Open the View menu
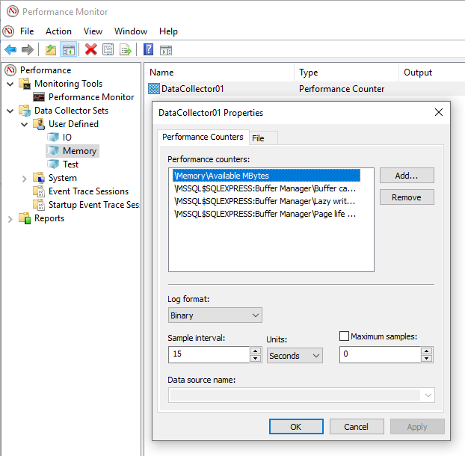465x456 pixels. click(93, 31)
